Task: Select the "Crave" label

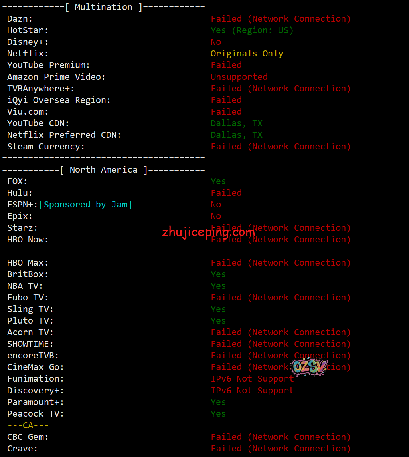Action: coord(22,449)
